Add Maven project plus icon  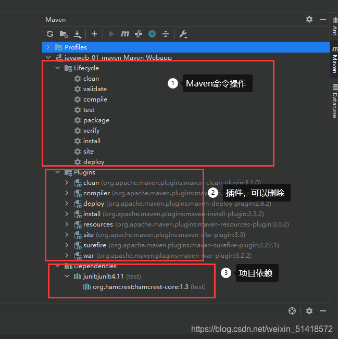point(94,34)
